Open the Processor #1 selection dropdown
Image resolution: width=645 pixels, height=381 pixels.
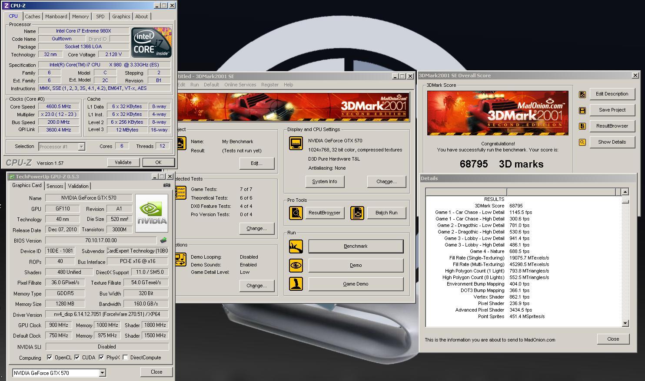pyautogui.click(x=81, y=147)
